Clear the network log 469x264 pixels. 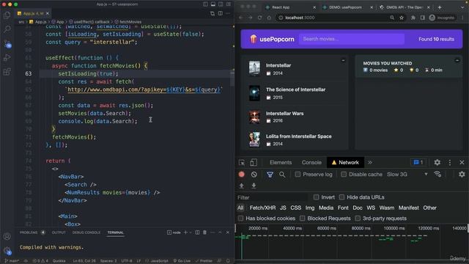pyautogui.click(x=254, y=175)
